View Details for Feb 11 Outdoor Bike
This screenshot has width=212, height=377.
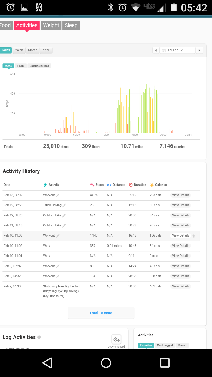[180, 226]
